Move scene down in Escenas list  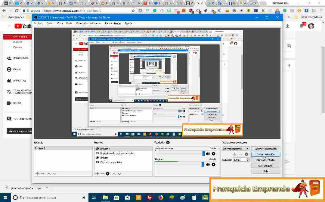click(54, 174)
